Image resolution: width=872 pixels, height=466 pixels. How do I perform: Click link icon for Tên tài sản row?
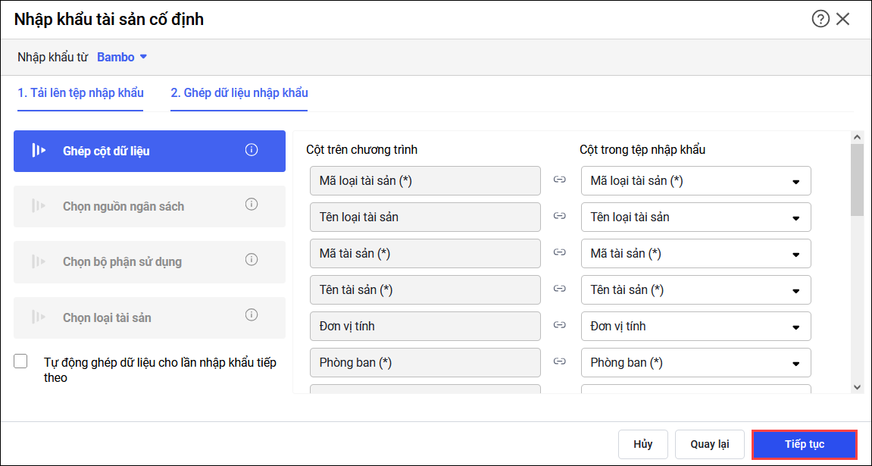[560, 289]
